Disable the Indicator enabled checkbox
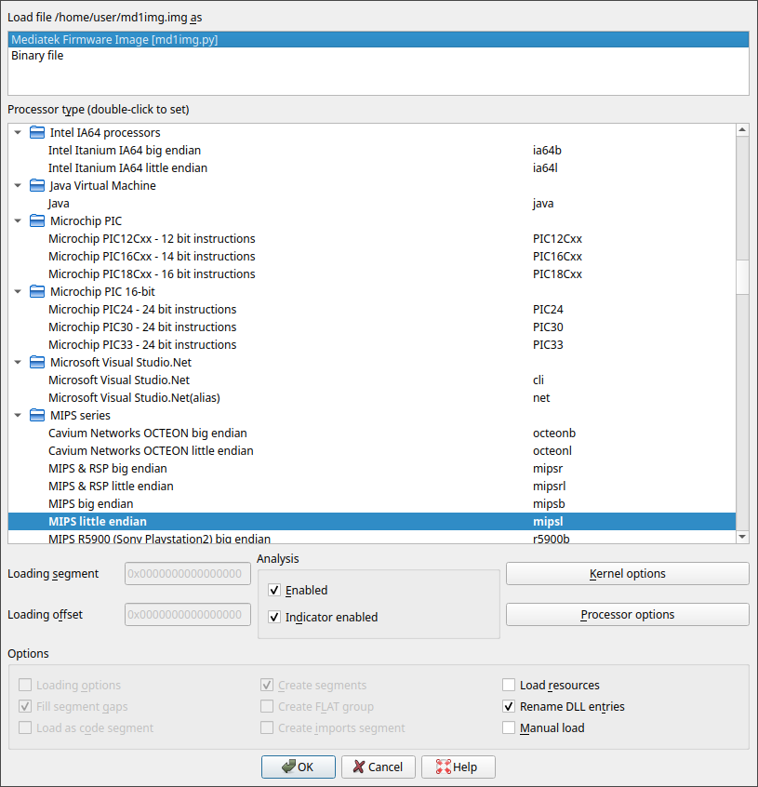This screenshot has height=787, width=758. pyautogui.click(x=273, y=615)
